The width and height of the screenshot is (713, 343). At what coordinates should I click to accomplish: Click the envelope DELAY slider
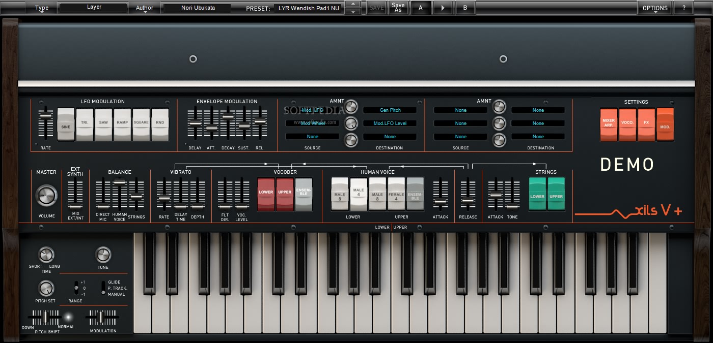pos(195,122)
